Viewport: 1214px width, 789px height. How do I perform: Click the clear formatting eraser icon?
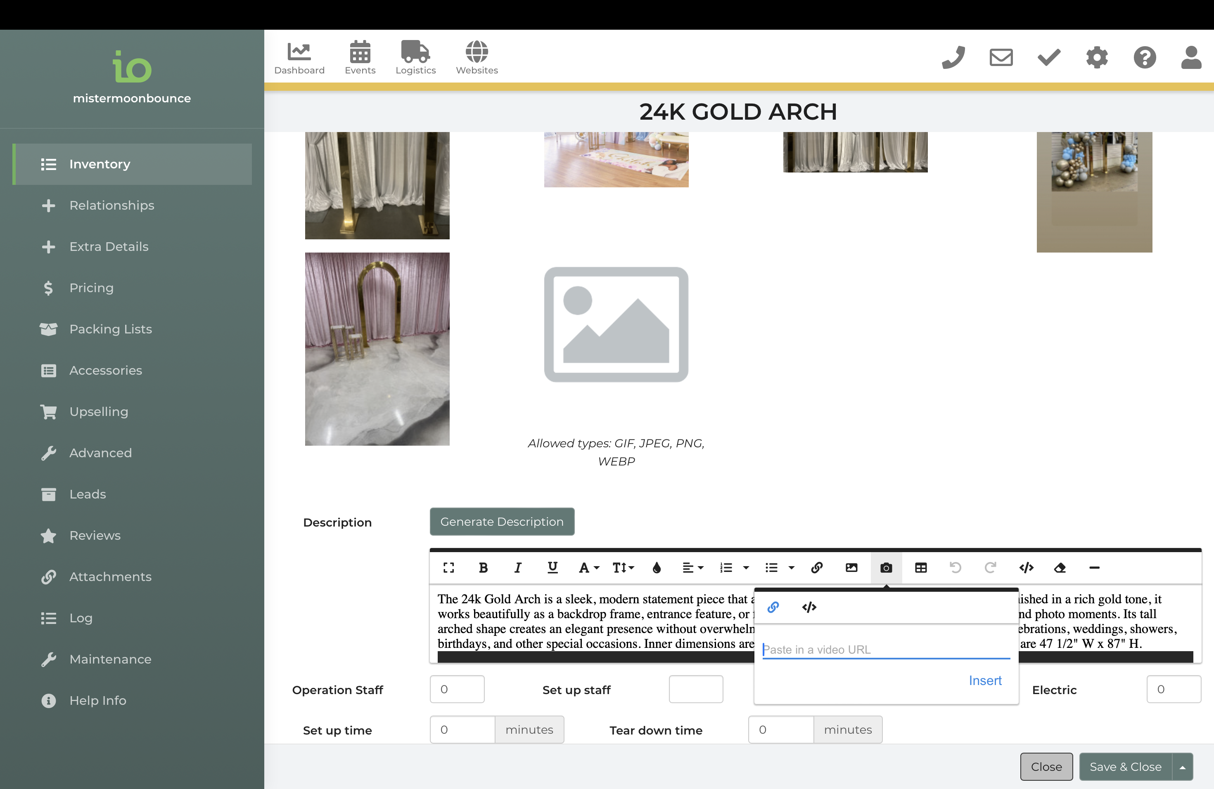[x=1060, y=567]
